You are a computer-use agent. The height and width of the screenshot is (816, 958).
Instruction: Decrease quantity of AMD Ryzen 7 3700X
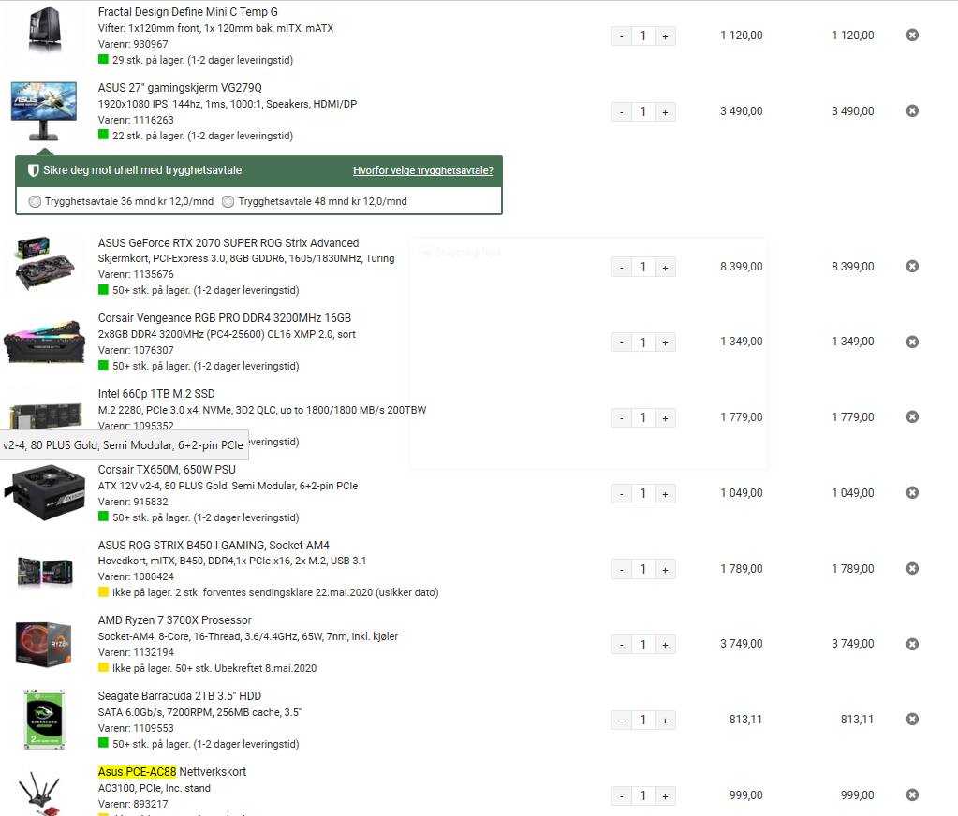[x=622, y=645]
